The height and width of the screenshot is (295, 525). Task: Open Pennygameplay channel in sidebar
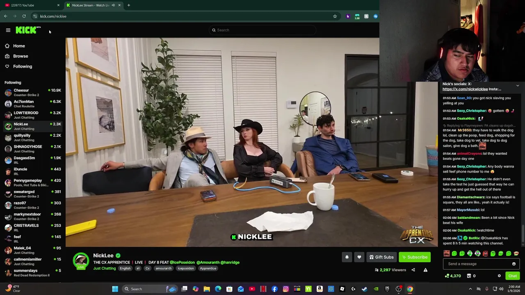(33, 183)
